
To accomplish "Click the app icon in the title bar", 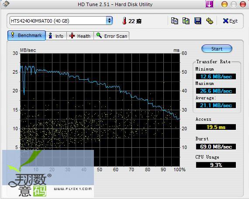I will click(x=6, y=3).
